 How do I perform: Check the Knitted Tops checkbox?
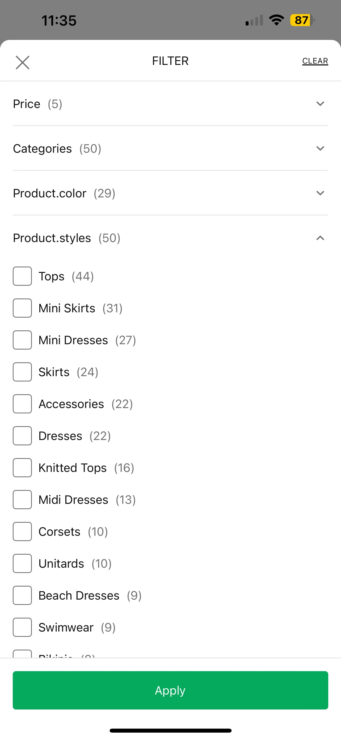(x=22, y=468)
